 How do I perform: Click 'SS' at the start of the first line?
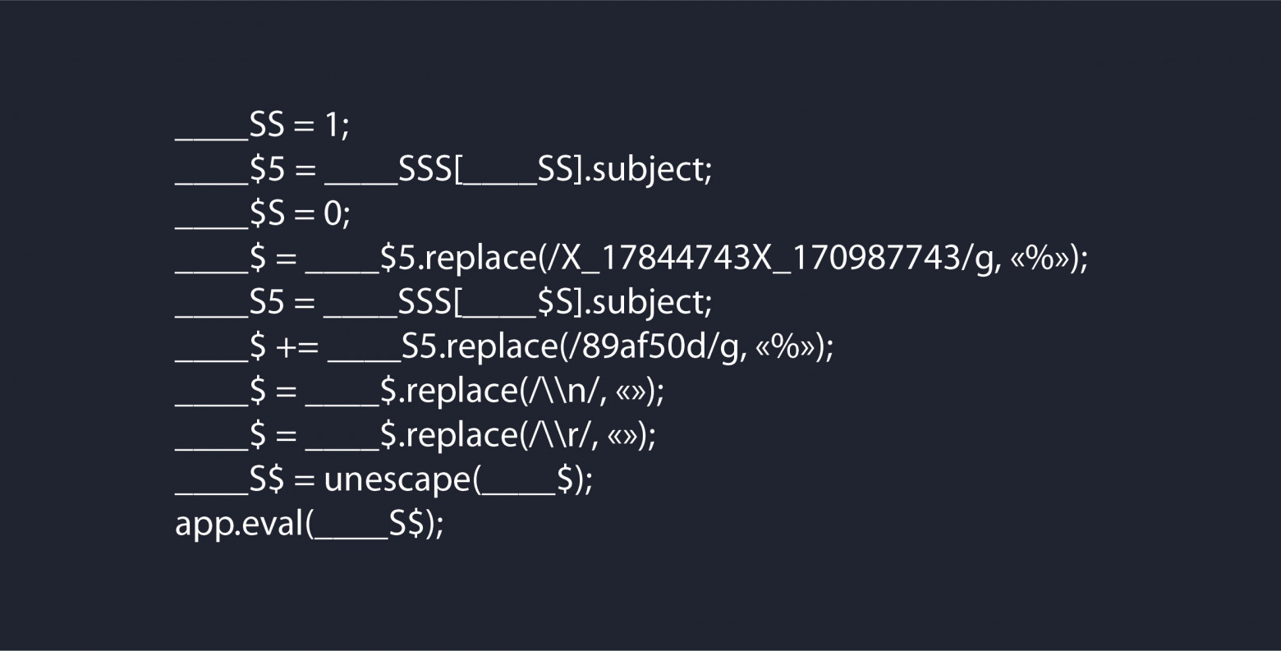coord(266,126)
